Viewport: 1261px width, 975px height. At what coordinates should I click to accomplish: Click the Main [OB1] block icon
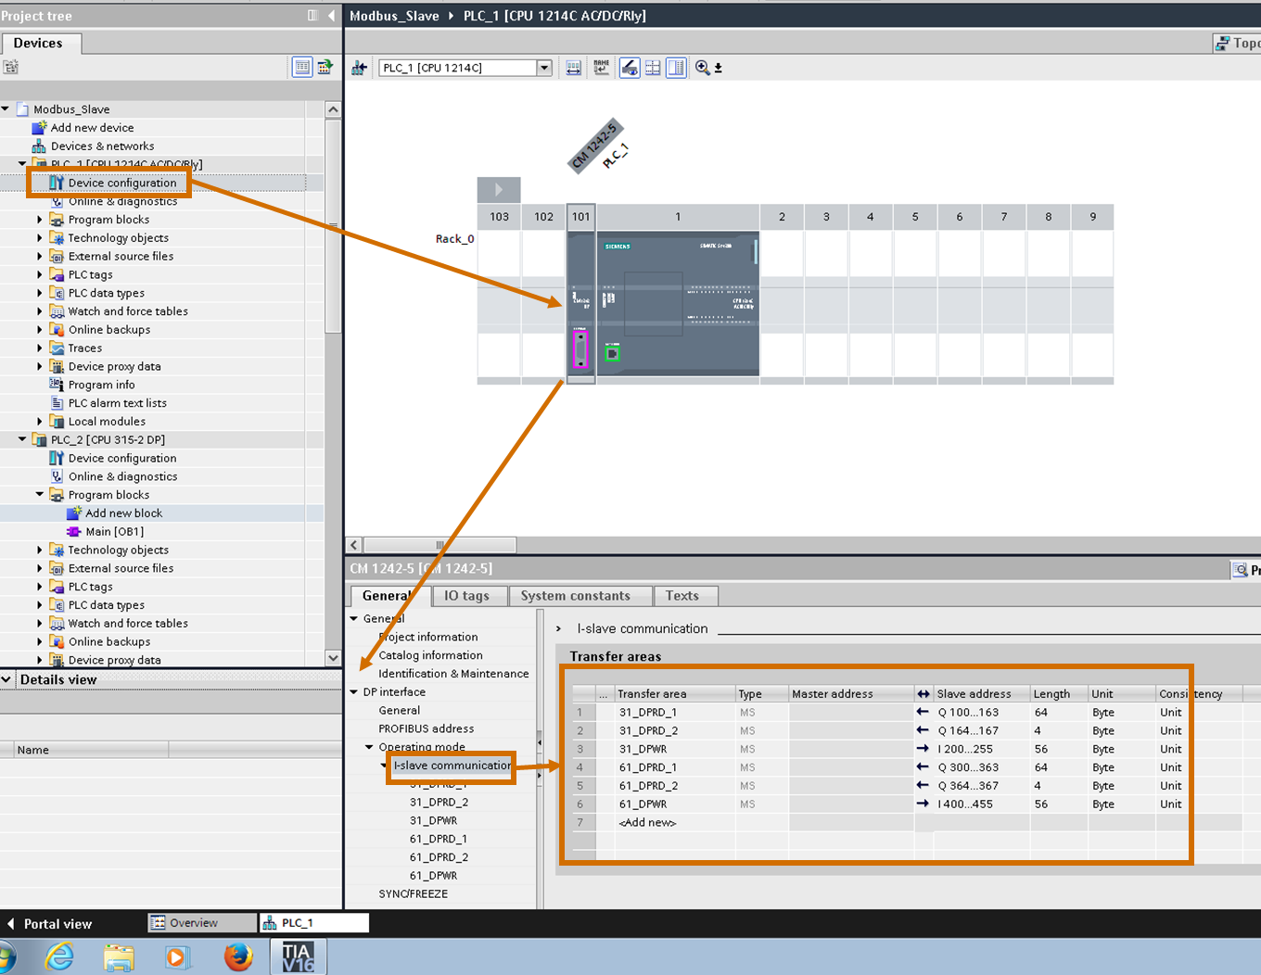point(74,531)
